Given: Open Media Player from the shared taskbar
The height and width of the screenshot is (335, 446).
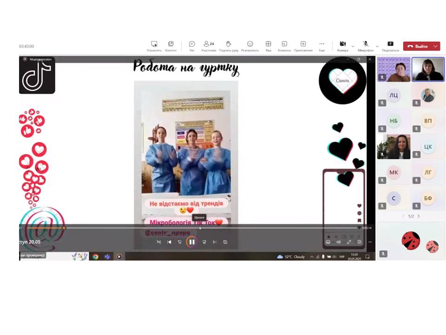Looking at the screenshot, I should [x=119, y=257].
